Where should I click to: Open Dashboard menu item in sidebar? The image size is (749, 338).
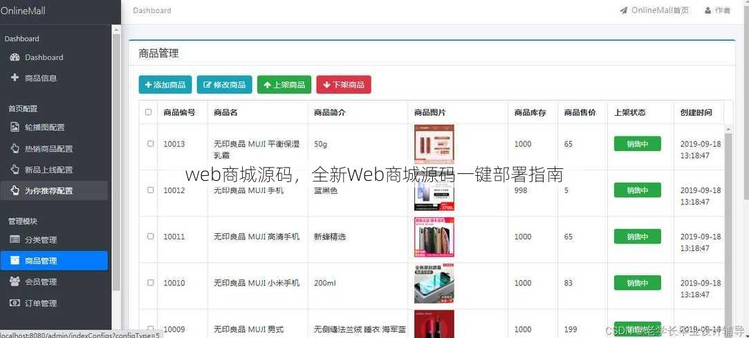coord(54,57)
